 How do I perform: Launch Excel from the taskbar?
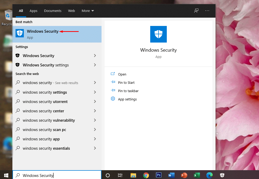(x=197, y=175)
